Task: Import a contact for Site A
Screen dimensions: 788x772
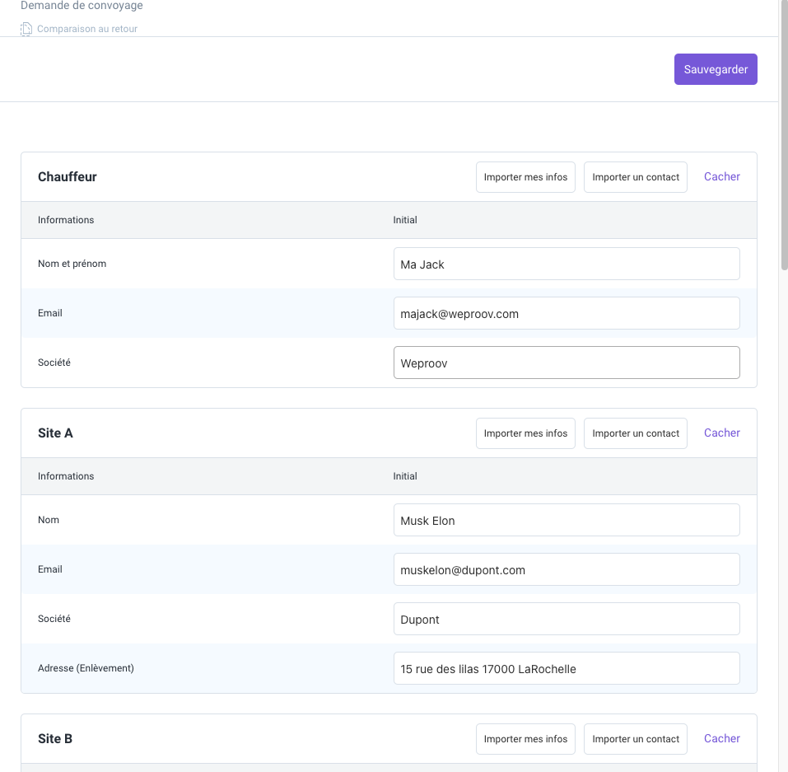Action: 636,433
